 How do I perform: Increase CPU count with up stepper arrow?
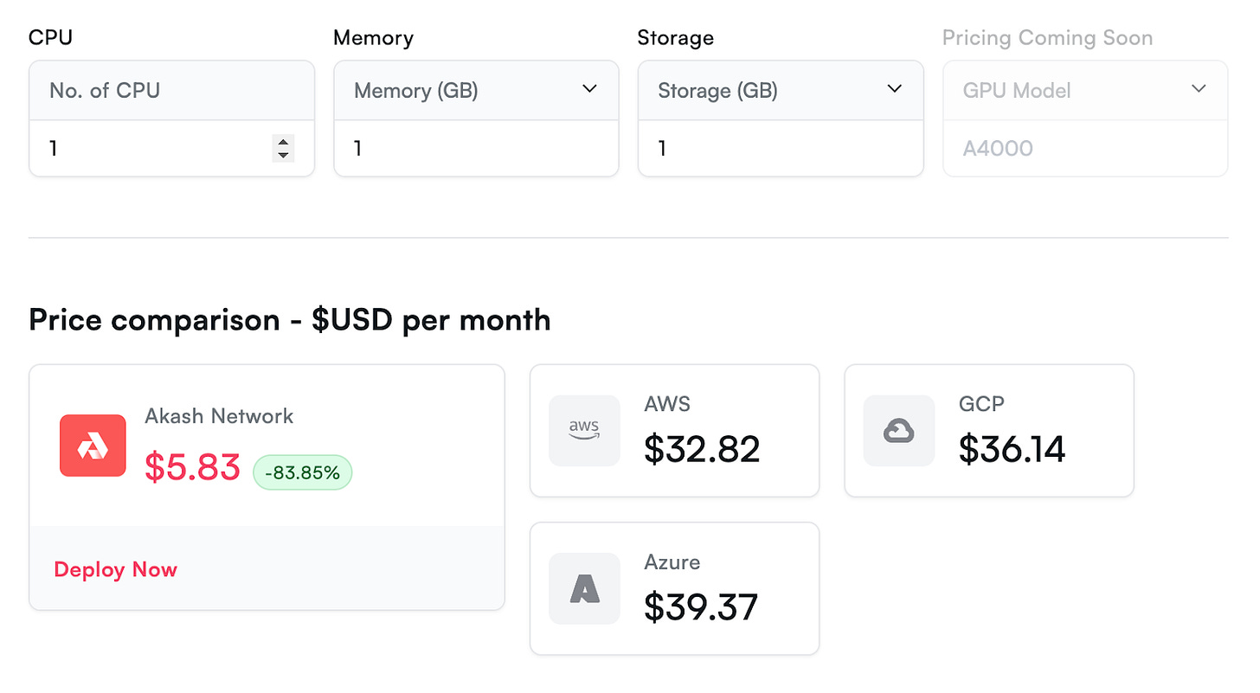(x=282, y=142)
